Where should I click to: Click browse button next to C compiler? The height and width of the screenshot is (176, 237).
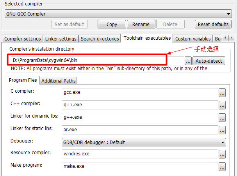pos(222,93)
